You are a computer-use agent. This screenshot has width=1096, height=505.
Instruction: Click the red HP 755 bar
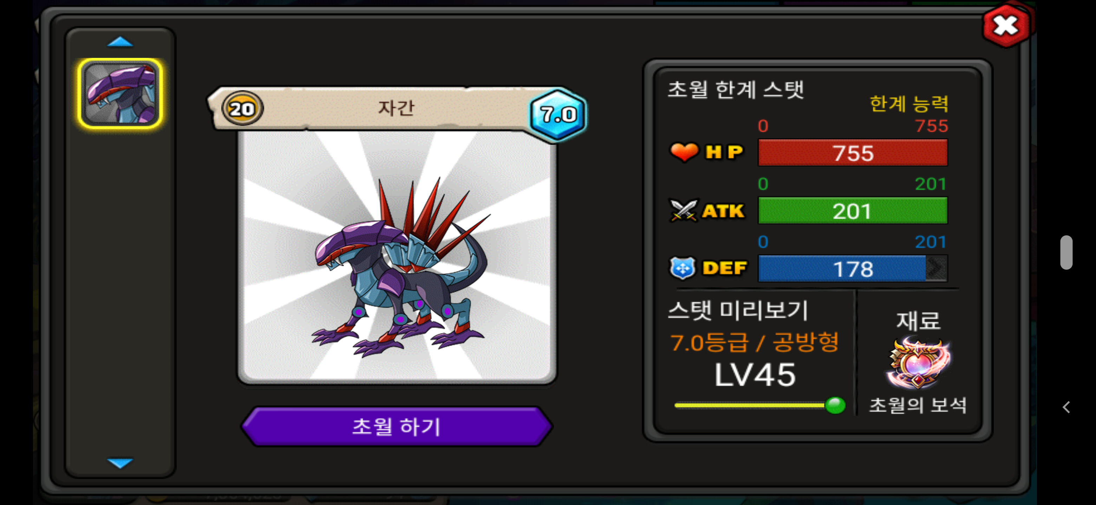(853, 153)
